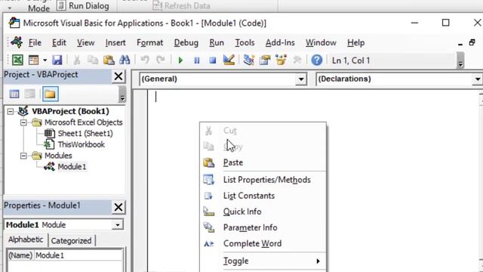Choose List Properties/Methods from context menu
The image size is (483, 272).
pos(263,180)
